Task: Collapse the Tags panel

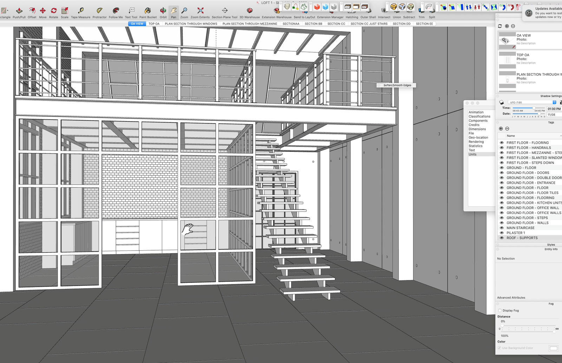Action: 498,122
